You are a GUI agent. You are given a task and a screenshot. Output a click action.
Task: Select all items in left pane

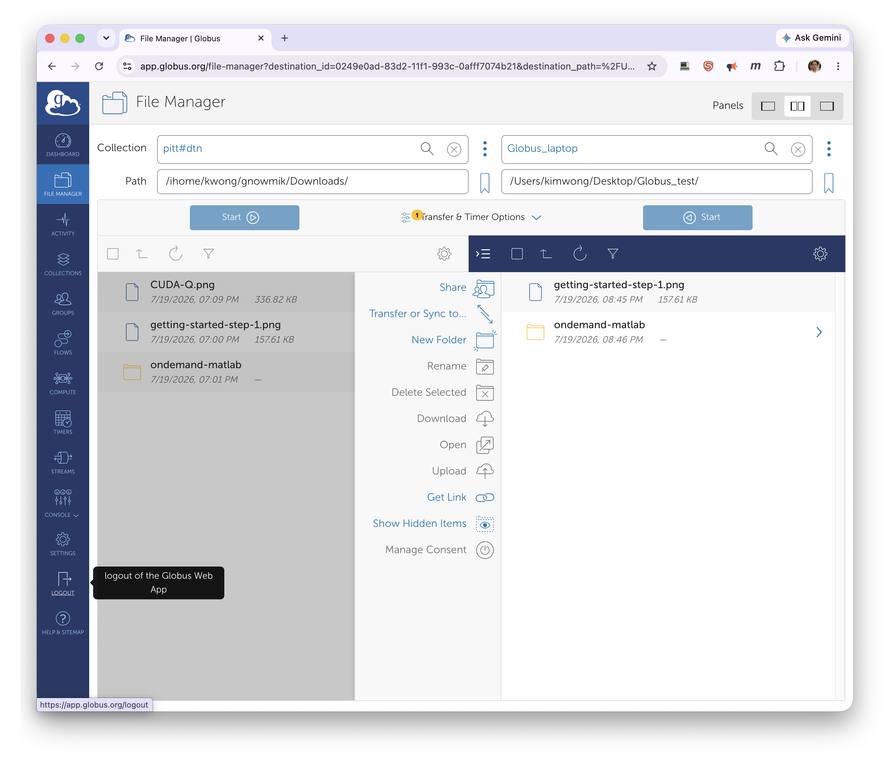tap(113, 254)
